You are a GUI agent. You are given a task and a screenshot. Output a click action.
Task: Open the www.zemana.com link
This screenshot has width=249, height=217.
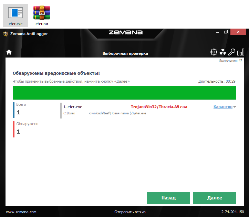(x=21, y=212)
